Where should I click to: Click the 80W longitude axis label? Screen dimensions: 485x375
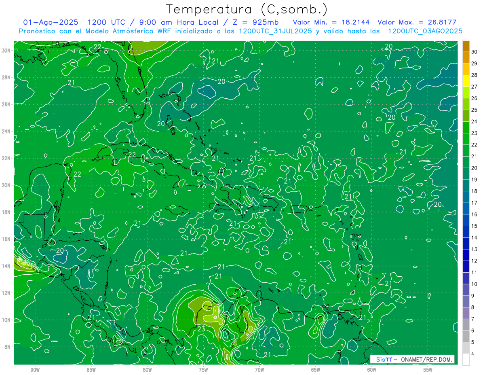147,370
